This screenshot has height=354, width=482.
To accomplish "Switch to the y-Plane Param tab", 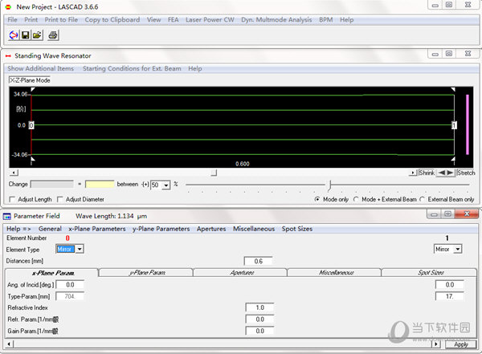I will 146,273.
